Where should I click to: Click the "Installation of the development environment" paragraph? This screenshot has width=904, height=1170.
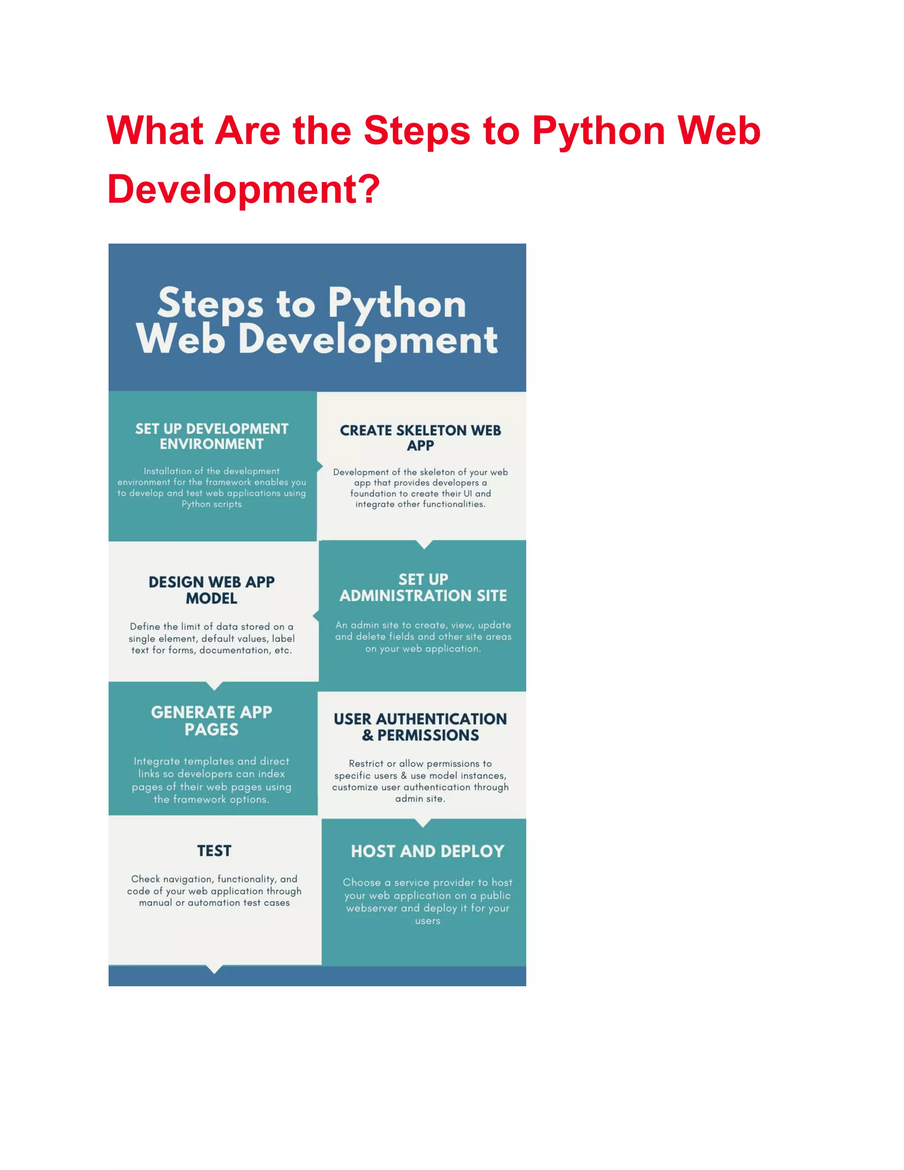211,487
